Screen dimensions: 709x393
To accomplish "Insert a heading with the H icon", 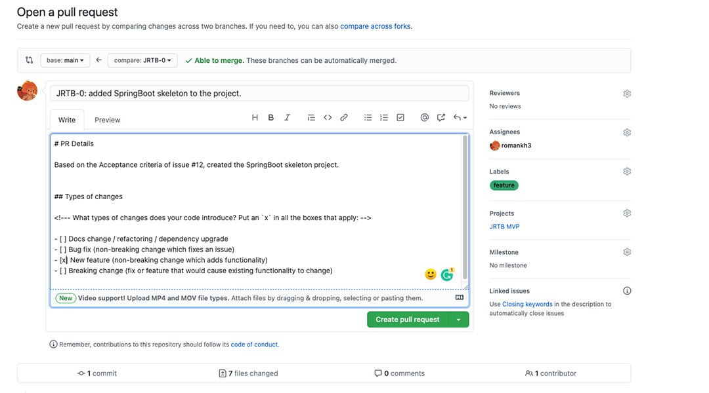I will point(255,117).
